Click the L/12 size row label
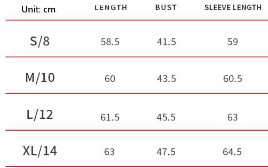This screenshot has width=268, height=168. 40,114
